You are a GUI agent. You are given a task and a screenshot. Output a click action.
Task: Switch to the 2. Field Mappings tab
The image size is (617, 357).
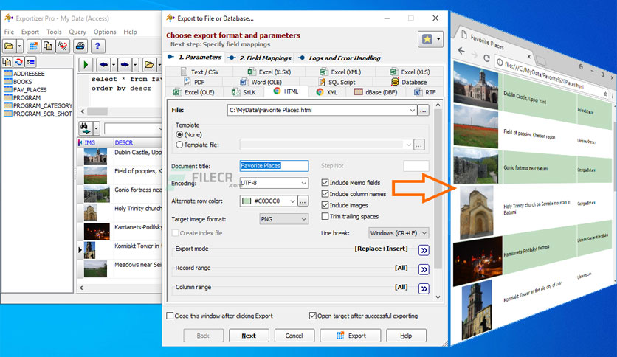tap(261, 58)
